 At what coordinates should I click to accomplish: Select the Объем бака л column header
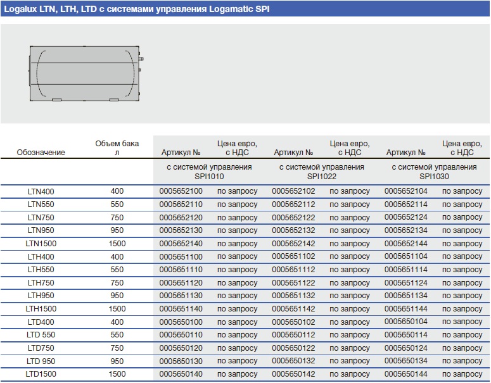pos(117,148)
